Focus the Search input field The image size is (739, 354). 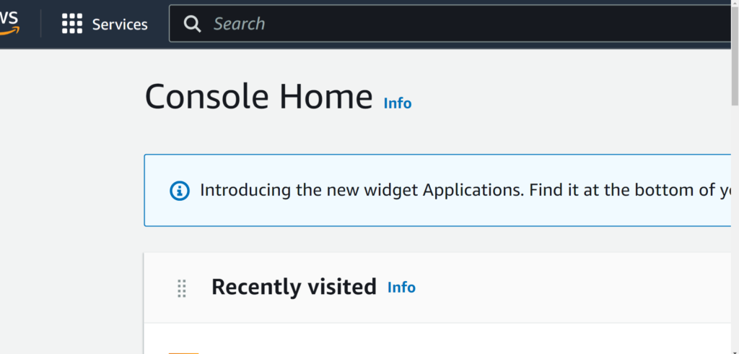(x=433, y=24)
